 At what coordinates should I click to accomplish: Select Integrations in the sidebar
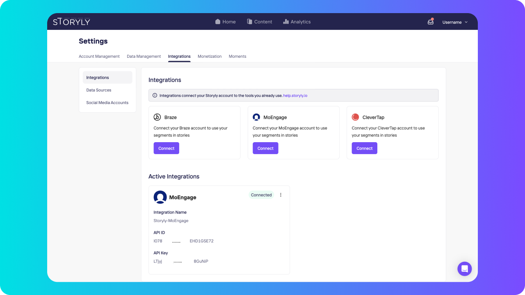pos(107,77)
